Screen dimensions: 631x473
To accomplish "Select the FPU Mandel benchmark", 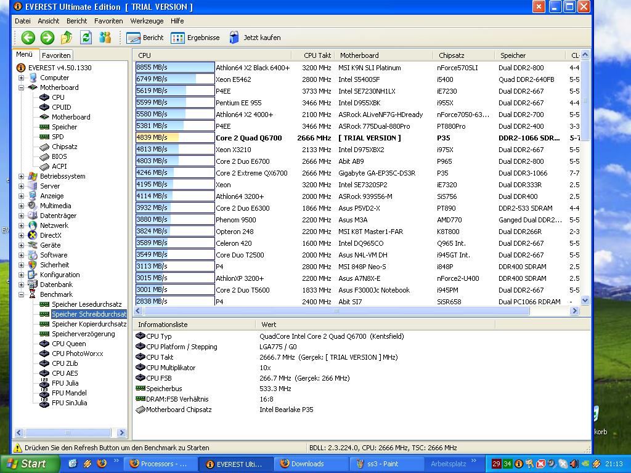I will tap(69, 393).
